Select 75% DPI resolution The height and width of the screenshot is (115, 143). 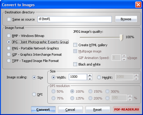(53, 98)
